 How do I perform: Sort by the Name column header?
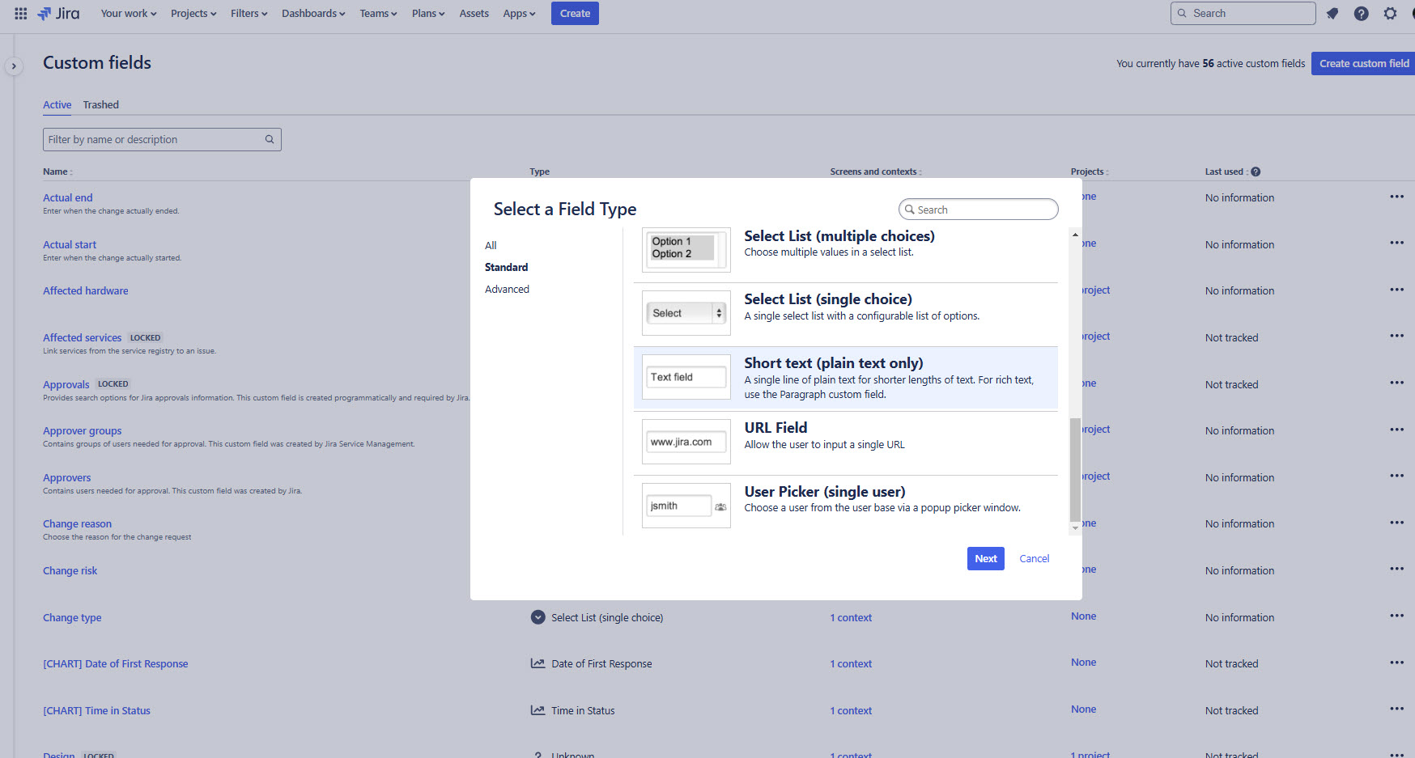pos(57,172)
